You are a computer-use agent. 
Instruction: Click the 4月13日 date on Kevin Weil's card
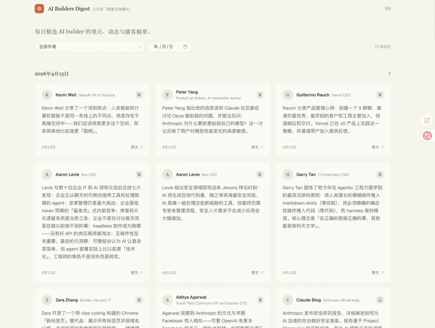[x=49, y=147]
